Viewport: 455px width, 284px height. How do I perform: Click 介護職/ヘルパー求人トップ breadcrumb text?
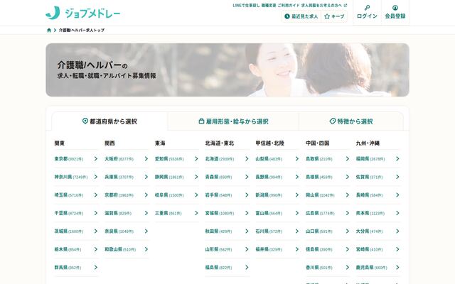tap(82, 30)
